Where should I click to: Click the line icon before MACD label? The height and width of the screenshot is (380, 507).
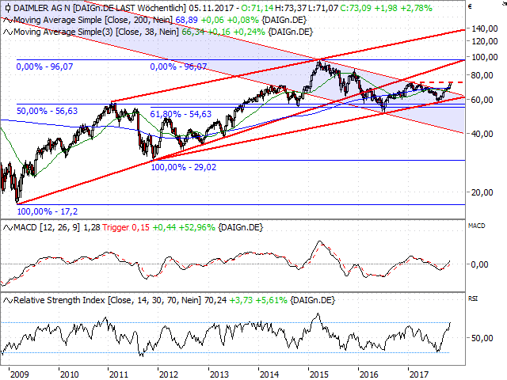[x=8, y=228]
